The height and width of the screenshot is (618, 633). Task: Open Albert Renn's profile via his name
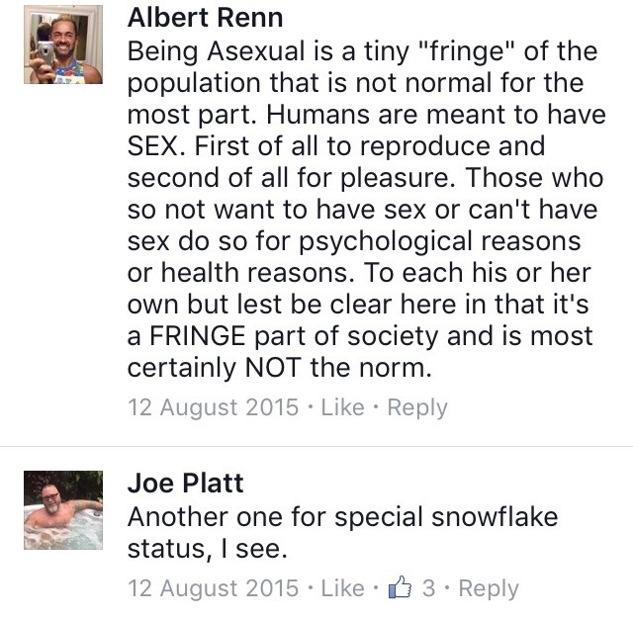[x=205, y=18]
